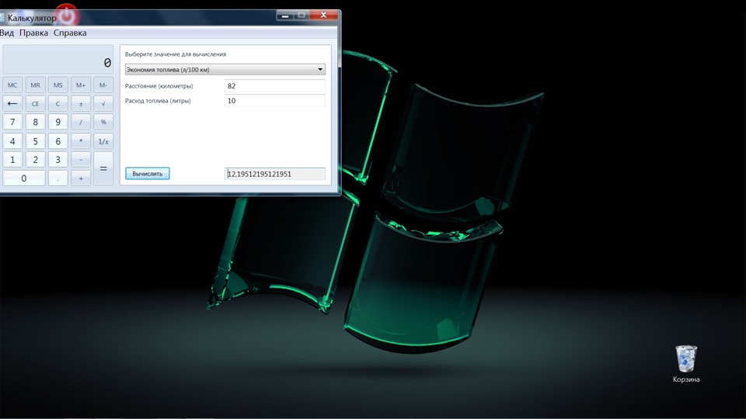Click the MC memory clear key

[12, 85]
